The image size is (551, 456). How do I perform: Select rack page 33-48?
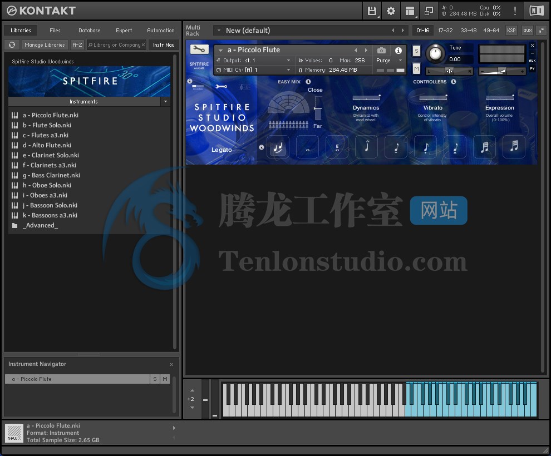pyautogui.click(x=469, y=31)
